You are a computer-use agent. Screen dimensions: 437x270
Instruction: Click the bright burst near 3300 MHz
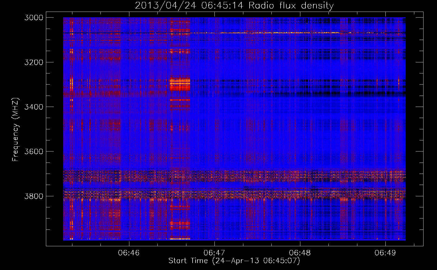point(180,84)
